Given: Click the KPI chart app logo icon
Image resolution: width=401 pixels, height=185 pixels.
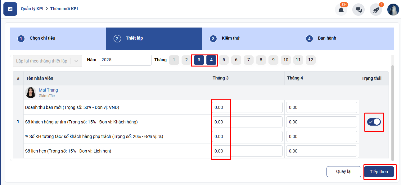Looking at the screenshot, I should point(10,9).
